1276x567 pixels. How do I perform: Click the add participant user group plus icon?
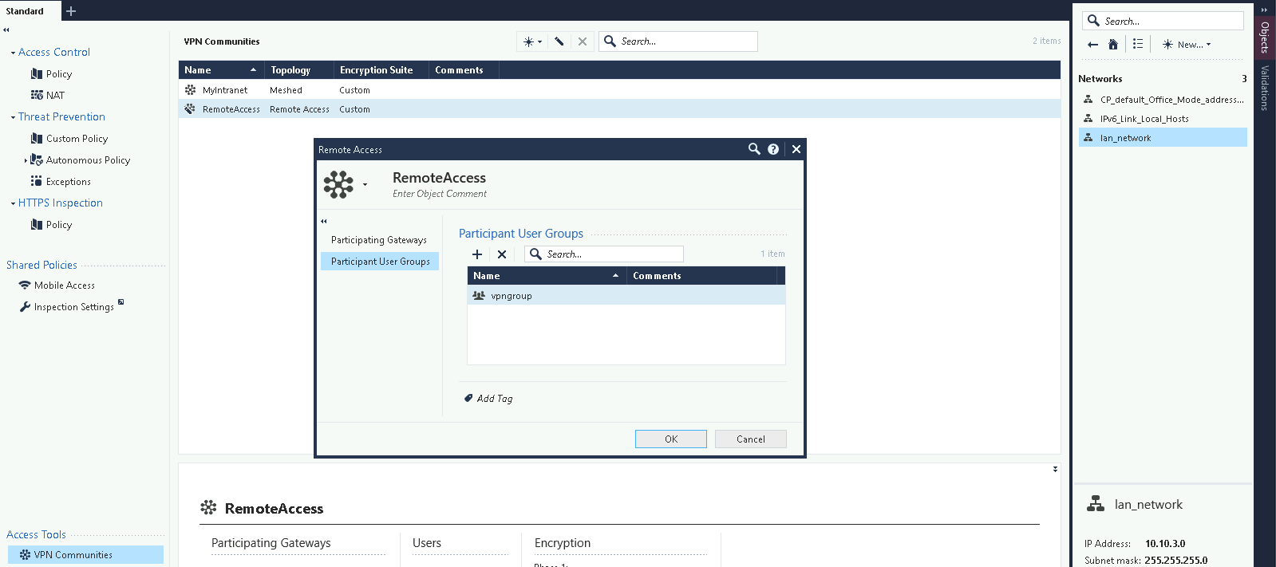click(x=477, y=254)
